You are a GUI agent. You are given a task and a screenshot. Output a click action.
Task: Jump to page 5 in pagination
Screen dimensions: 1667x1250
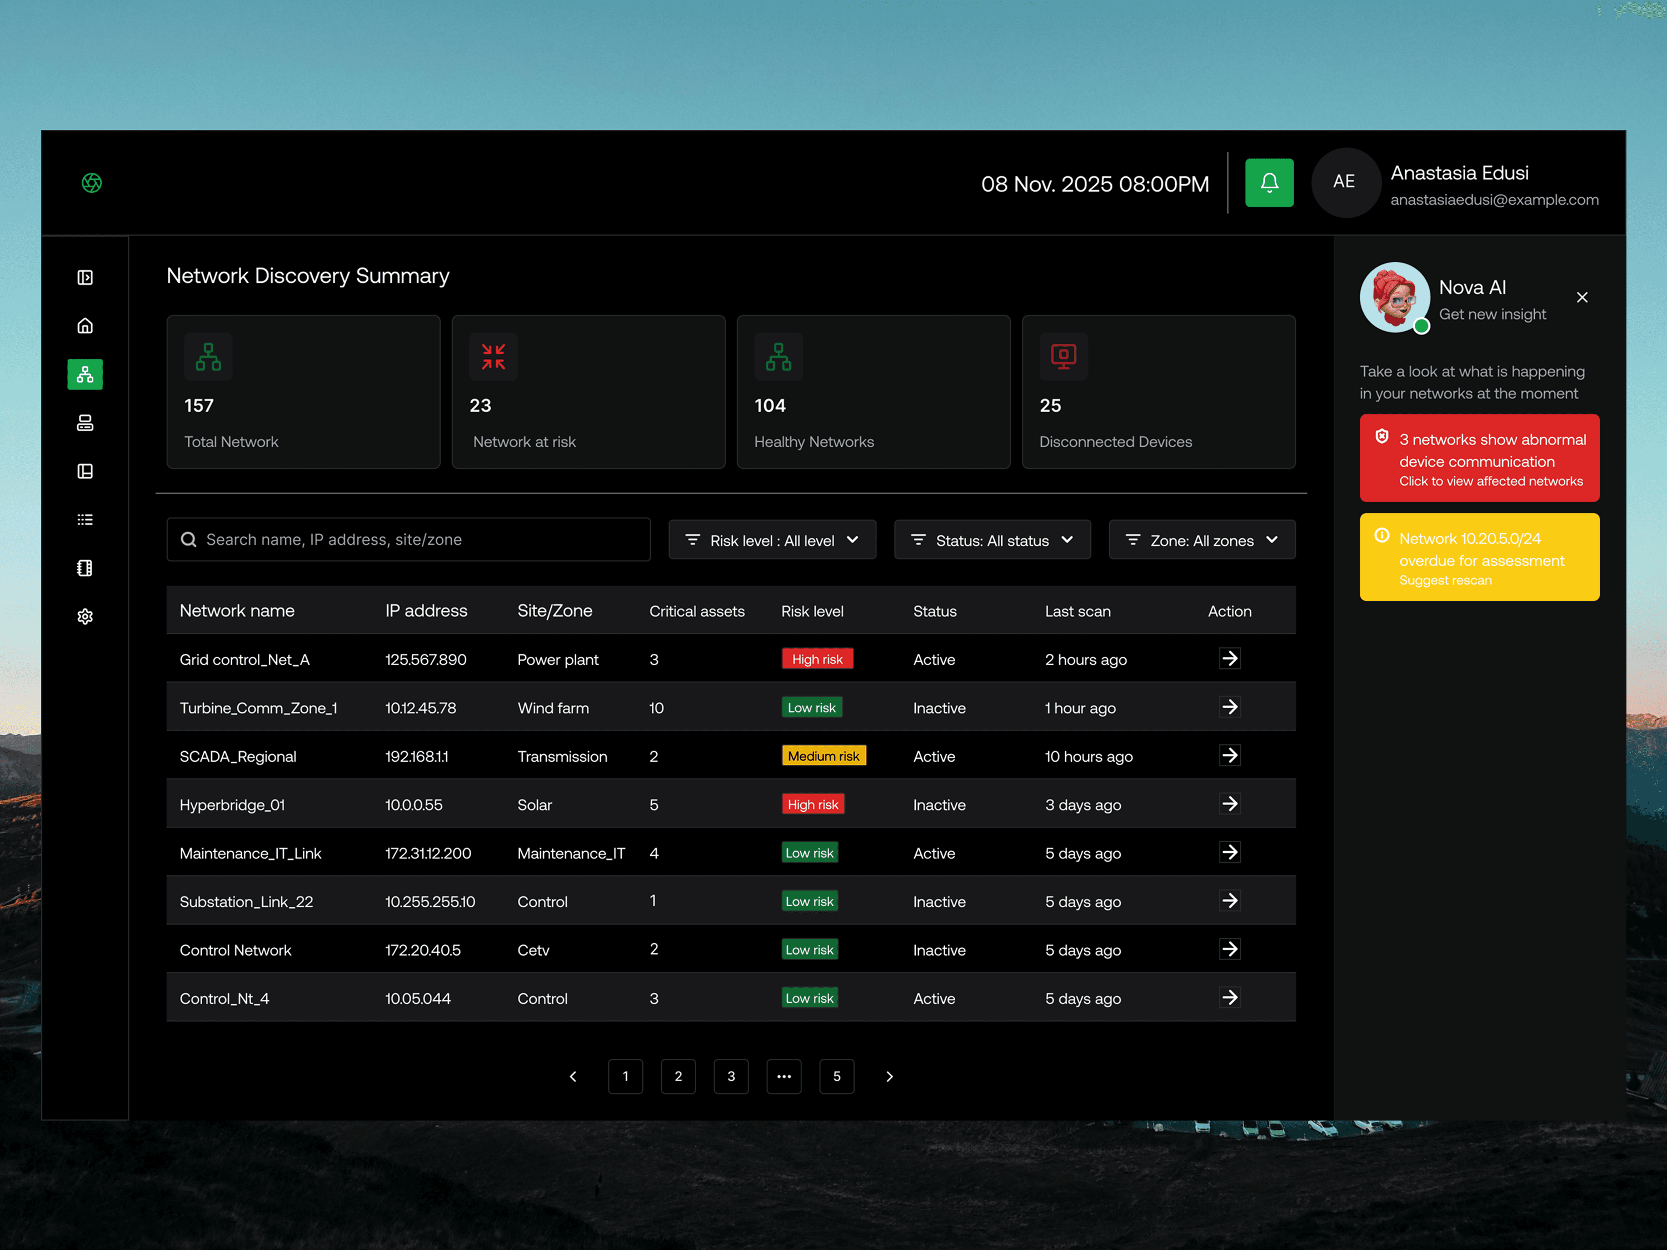[x=836, y=1076]
